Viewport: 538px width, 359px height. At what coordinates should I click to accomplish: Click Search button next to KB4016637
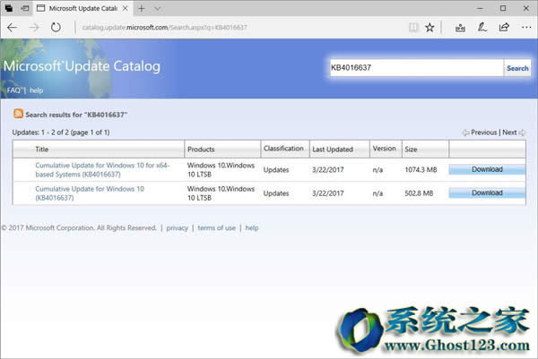point(517,68)
